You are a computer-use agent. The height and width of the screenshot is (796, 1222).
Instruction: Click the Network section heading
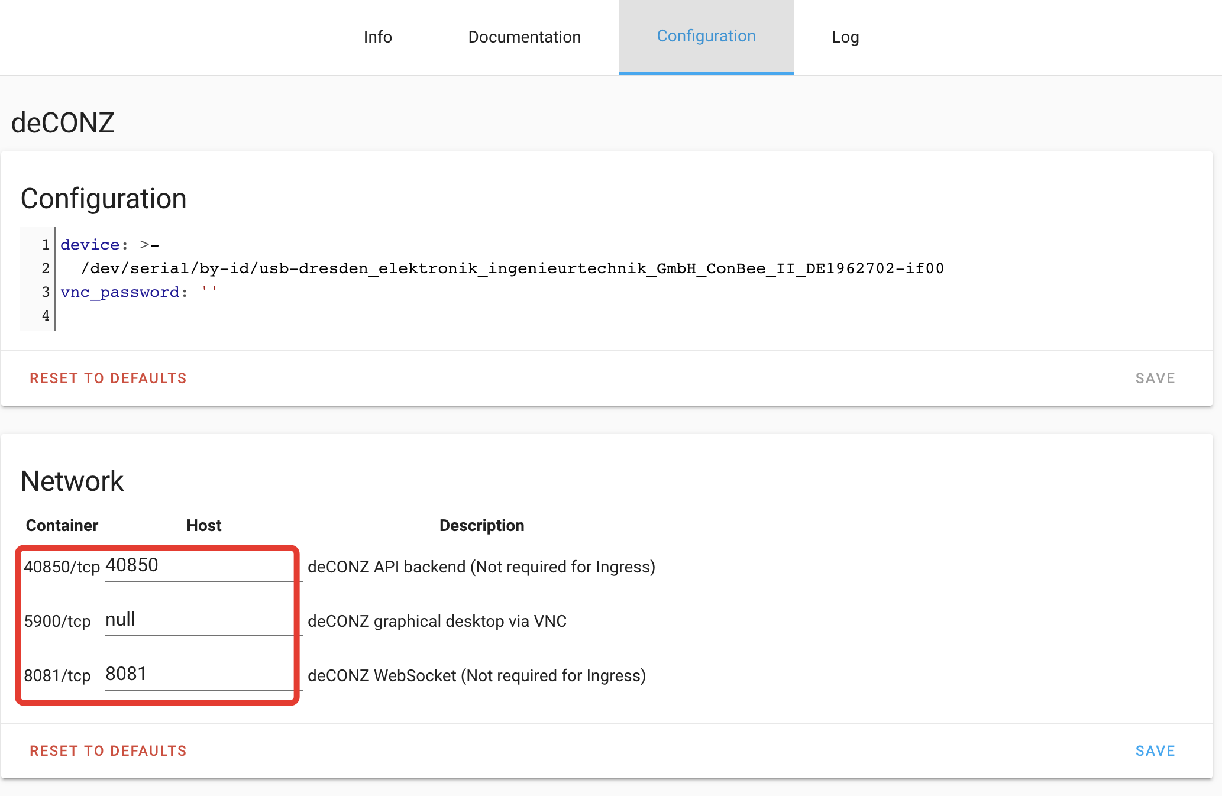tap(72, 481)
